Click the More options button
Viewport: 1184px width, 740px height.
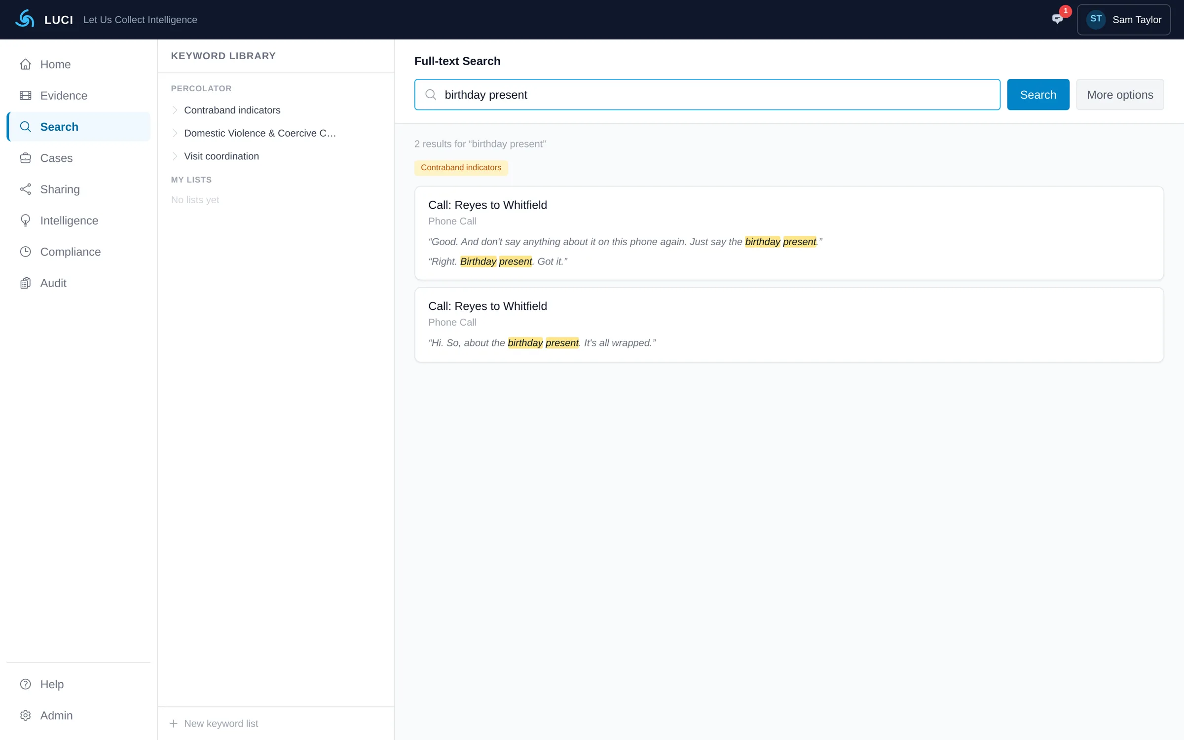pyautogui.click(x=1120, y=95)
